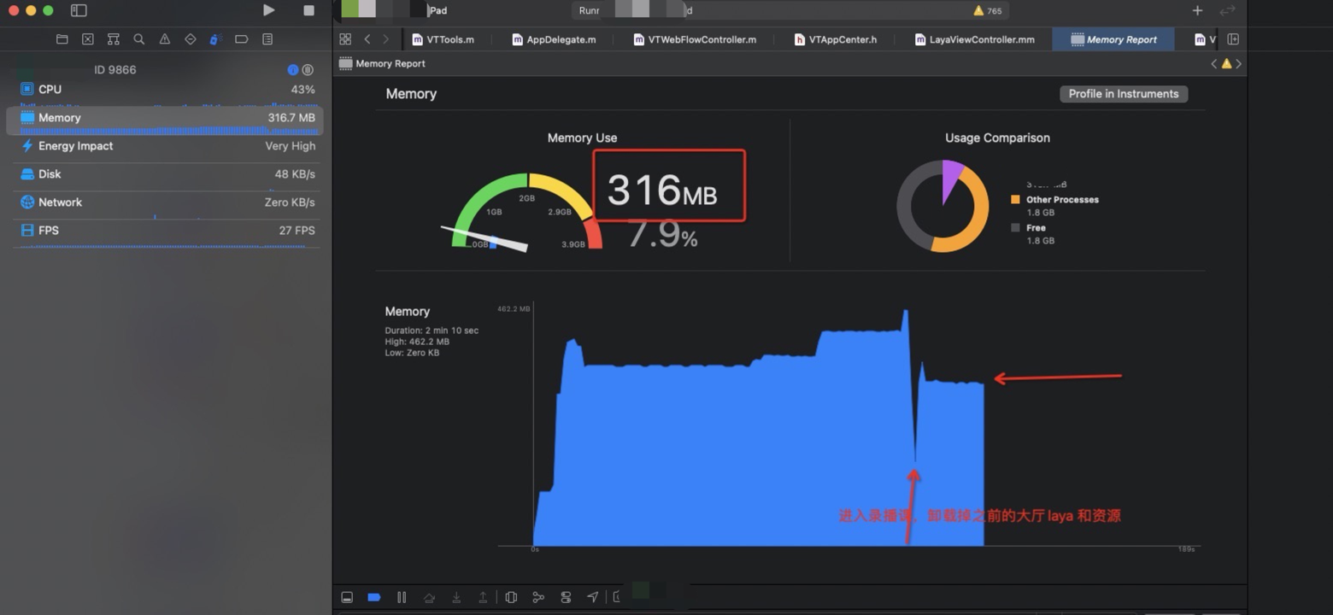Viewport: 1333px width, 615px height.
Task: Go to the previous issue arrow
Action: coord(1214,64)
